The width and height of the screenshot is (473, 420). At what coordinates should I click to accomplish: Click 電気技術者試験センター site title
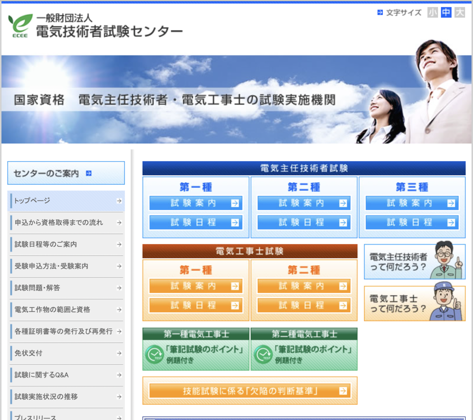(109, 31)
